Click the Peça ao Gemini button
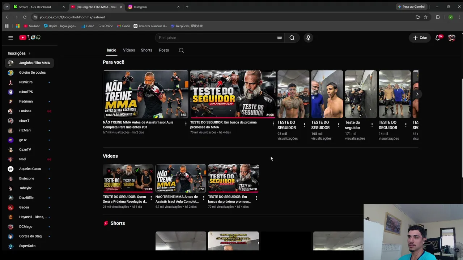The image size is (463, 260). coord(412,7)
